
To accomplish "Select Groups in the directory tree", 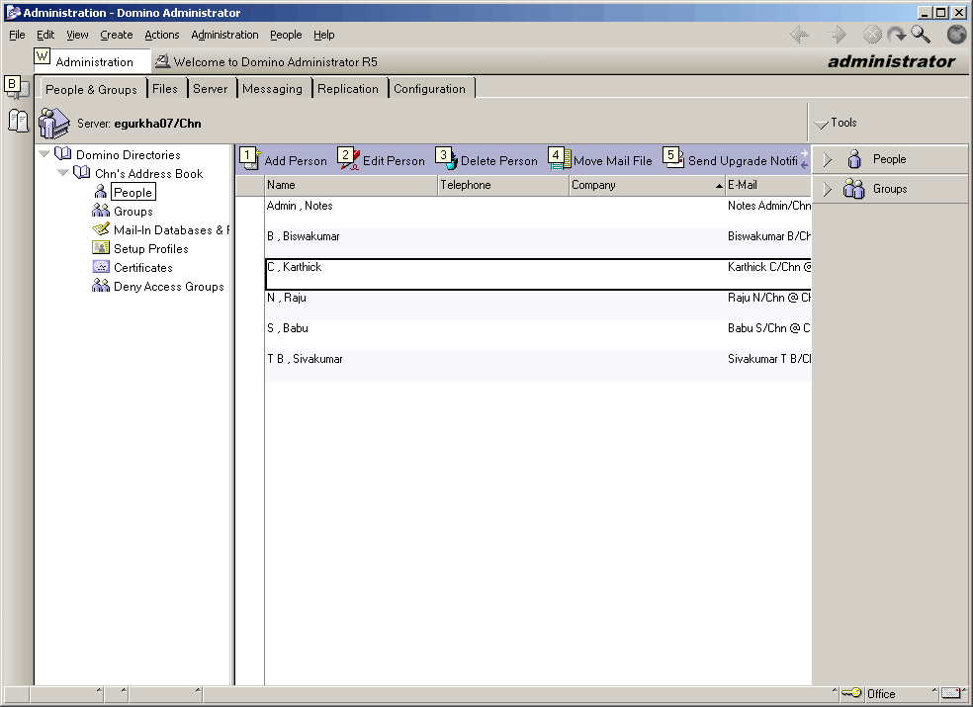I will pos(133,211).
